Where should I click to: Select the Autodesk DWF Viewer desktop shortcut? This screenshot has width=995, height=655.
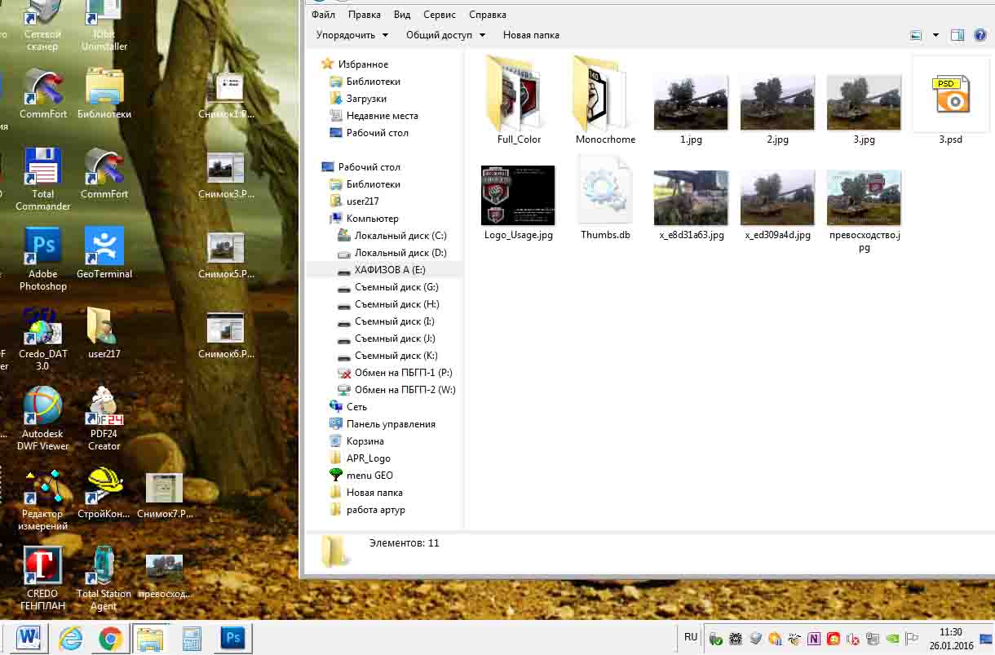pyautogui.click(x=43, y=418)
